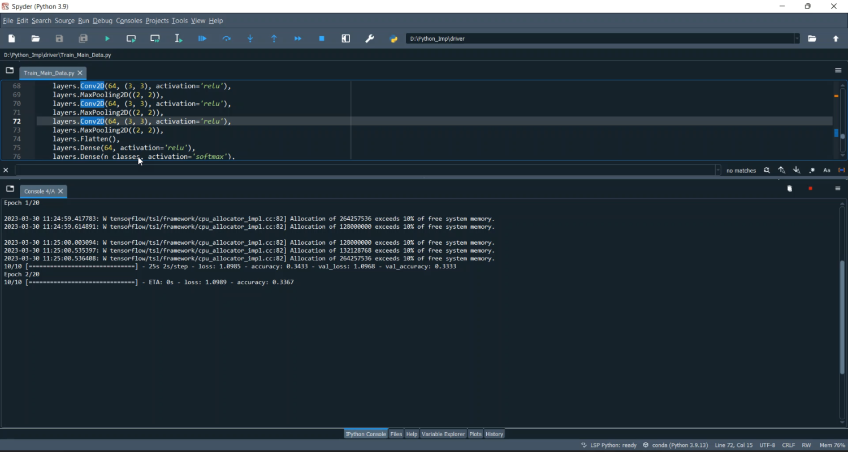Toggle whole words search option

click(x=842, y=171)
